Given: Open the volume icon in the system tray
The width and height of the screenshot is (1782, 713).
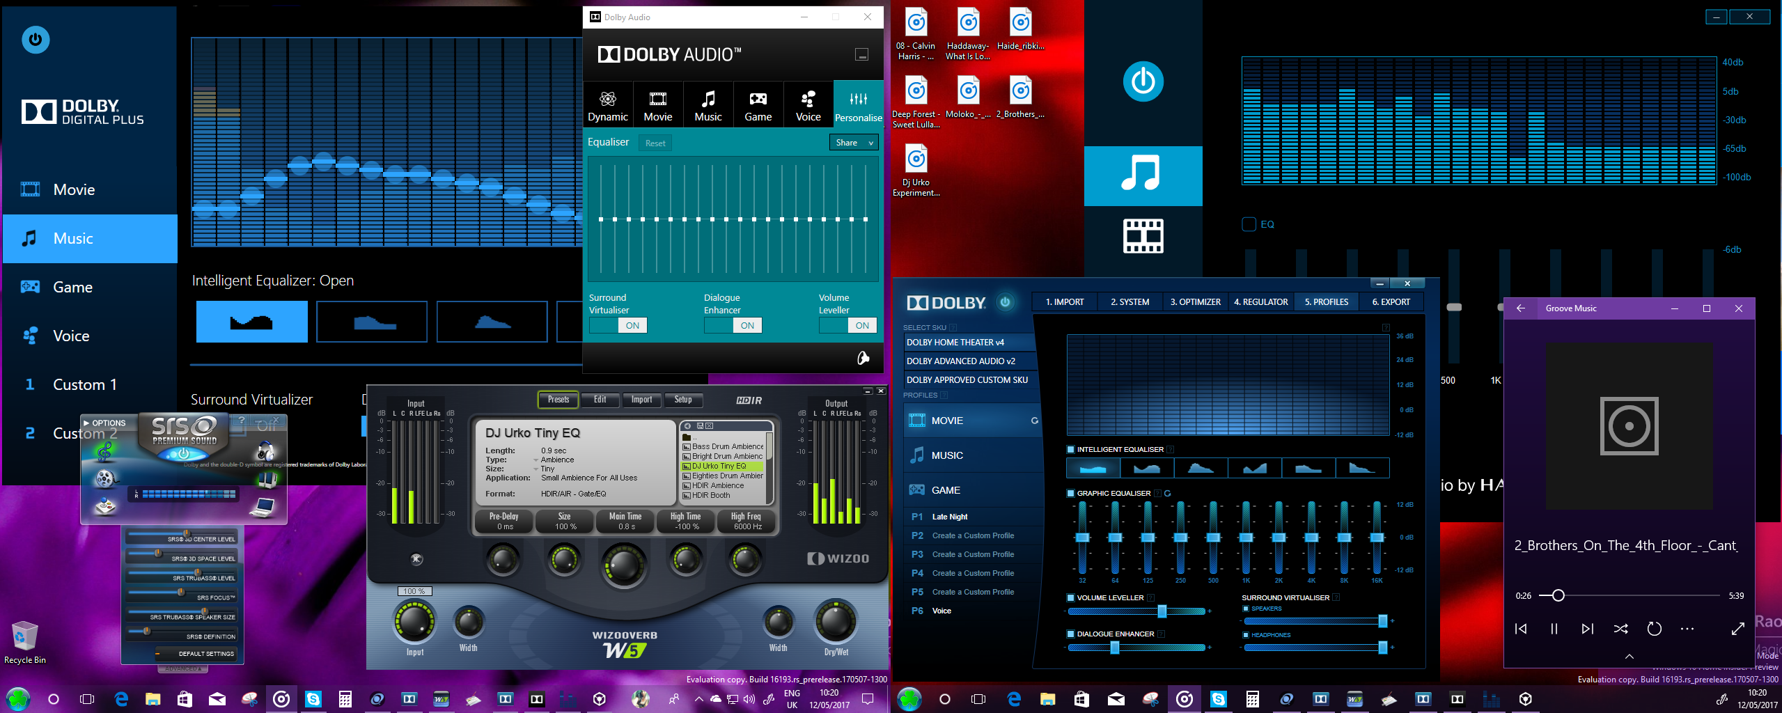Looking at the screenshot, I should point(749,698).
